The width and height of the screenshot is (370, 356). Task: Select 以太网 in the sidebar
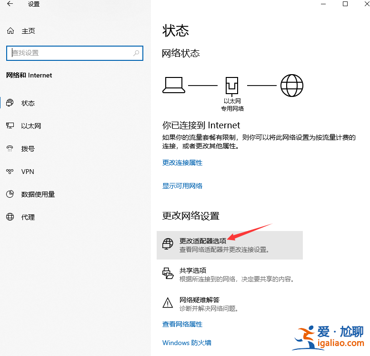click(x=31, y=126)
